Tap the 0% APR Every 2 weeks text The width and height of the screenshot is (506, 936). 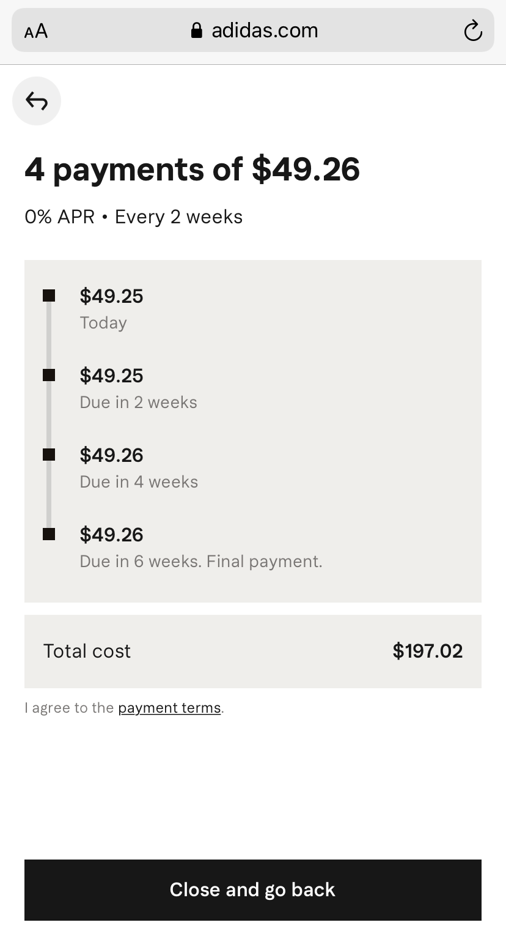(133, 217)
